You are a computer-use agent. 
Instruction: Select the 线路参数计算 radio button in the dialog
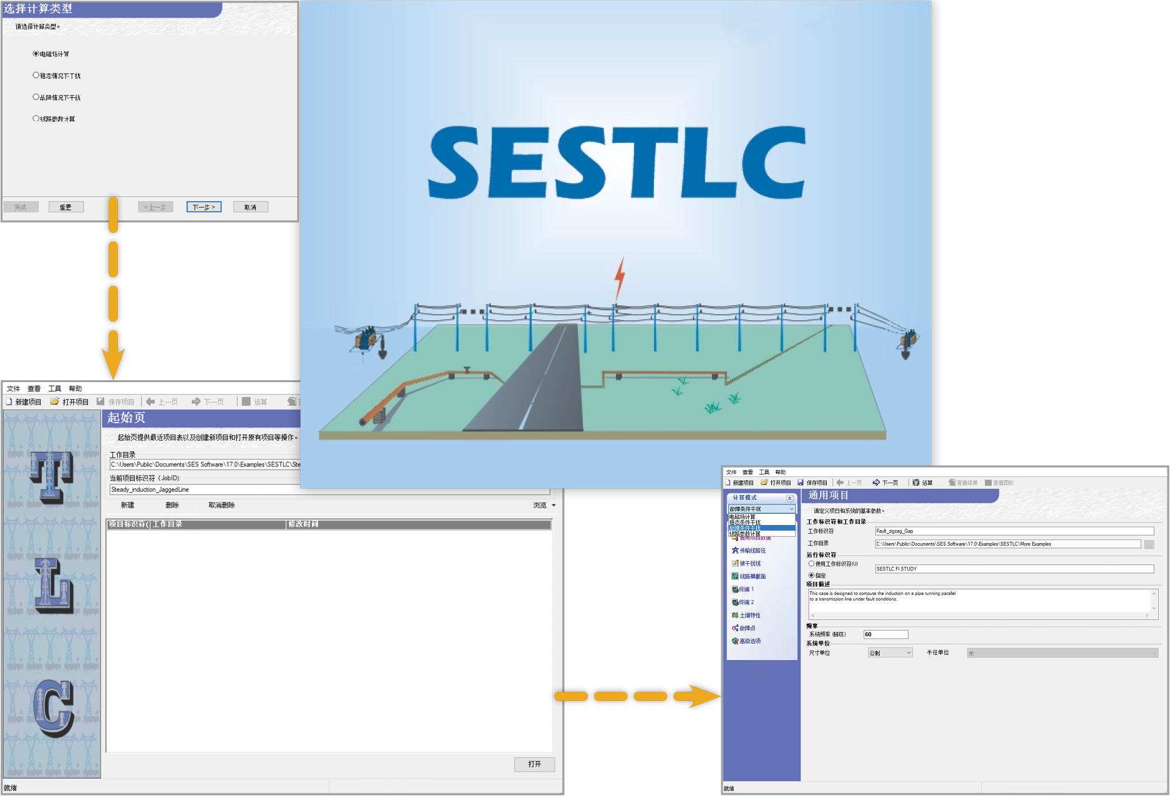tap(36, 119)
